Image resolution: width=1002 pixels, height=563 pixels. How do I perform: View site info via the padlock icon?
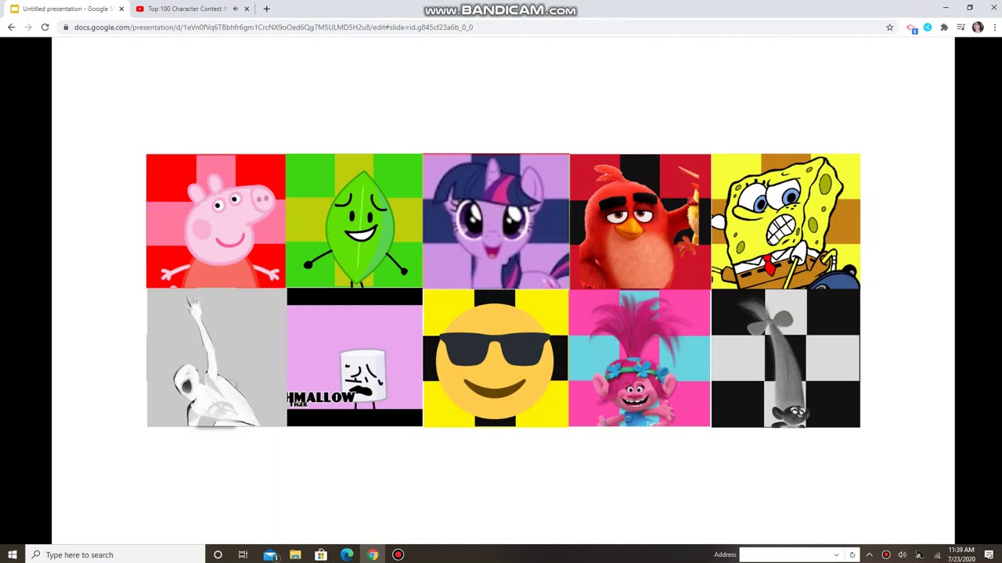(x=66, y=27)
